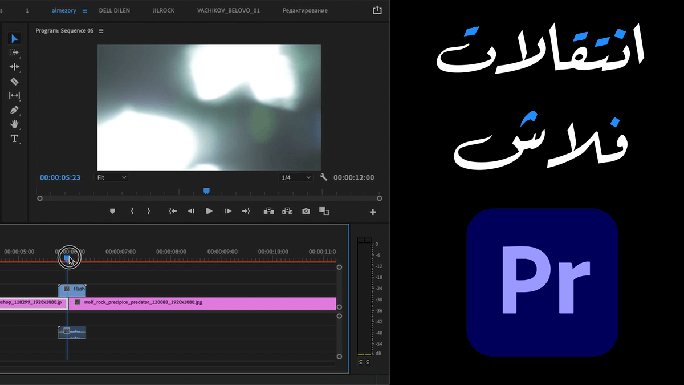
Task: Click timeline ruler at 00:00:07:00
Action: tap(120, 252)
